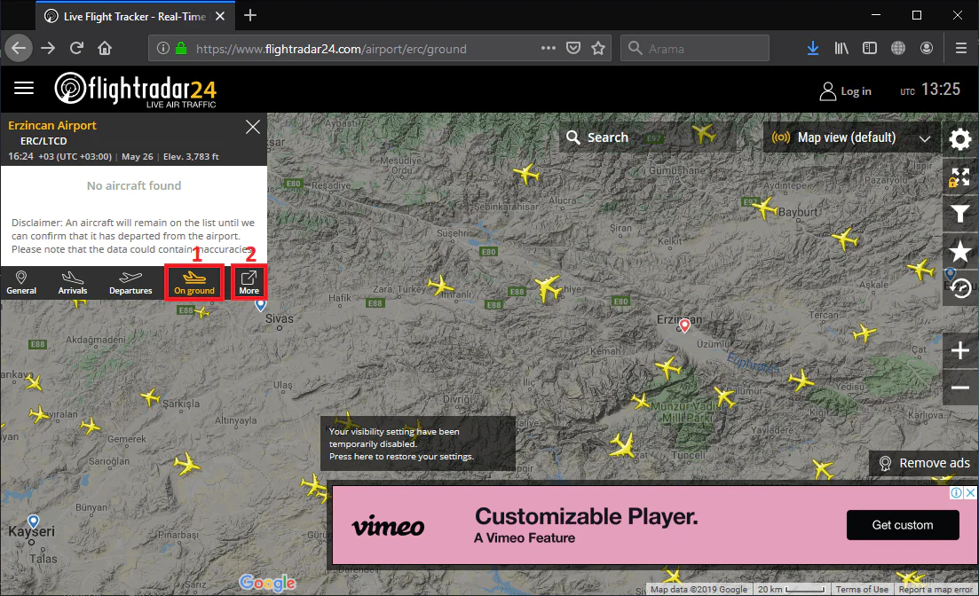This screenshot has height=596, width=979.
Task: Close the Erzincan Airport panel
Action: (253, 127)
